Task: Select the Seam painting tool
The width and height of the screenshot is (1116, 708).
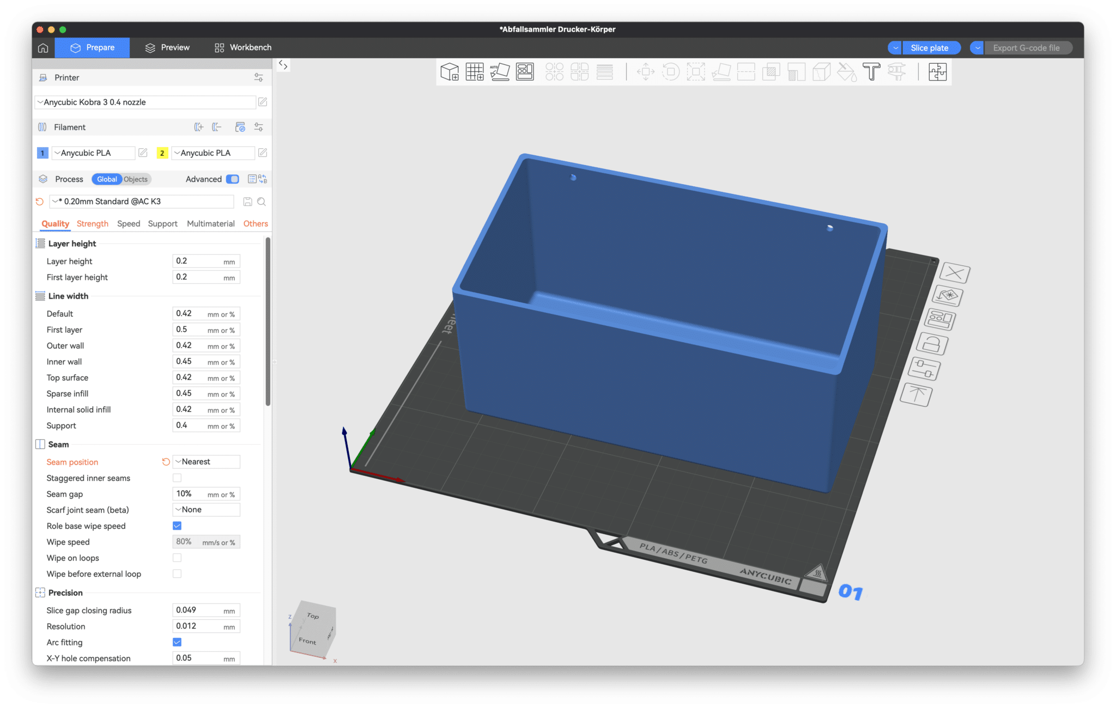Action: [821, 72]
